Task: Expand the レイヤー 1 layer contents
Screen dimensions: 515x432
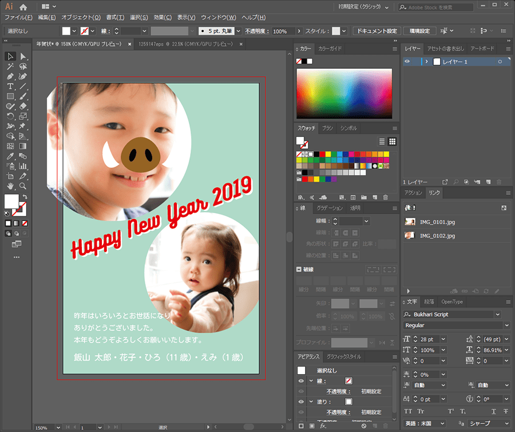Action: pyautogui.click(x=426, y=61)
